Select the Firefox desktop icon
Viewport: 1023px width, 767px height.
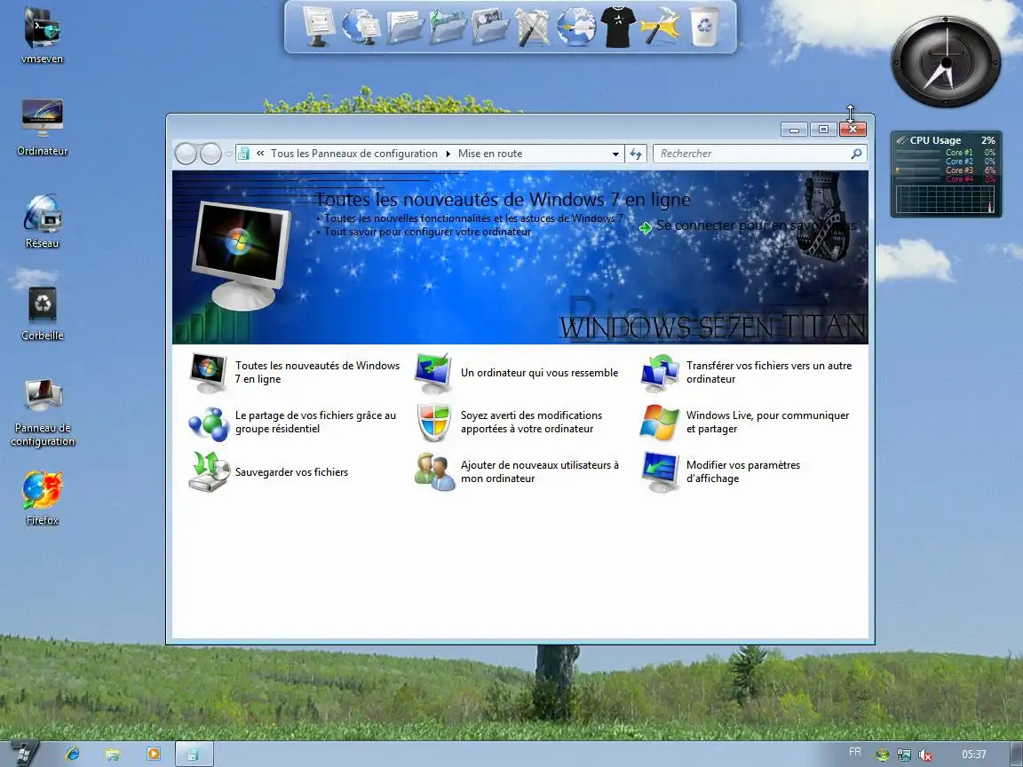(43, 497)
